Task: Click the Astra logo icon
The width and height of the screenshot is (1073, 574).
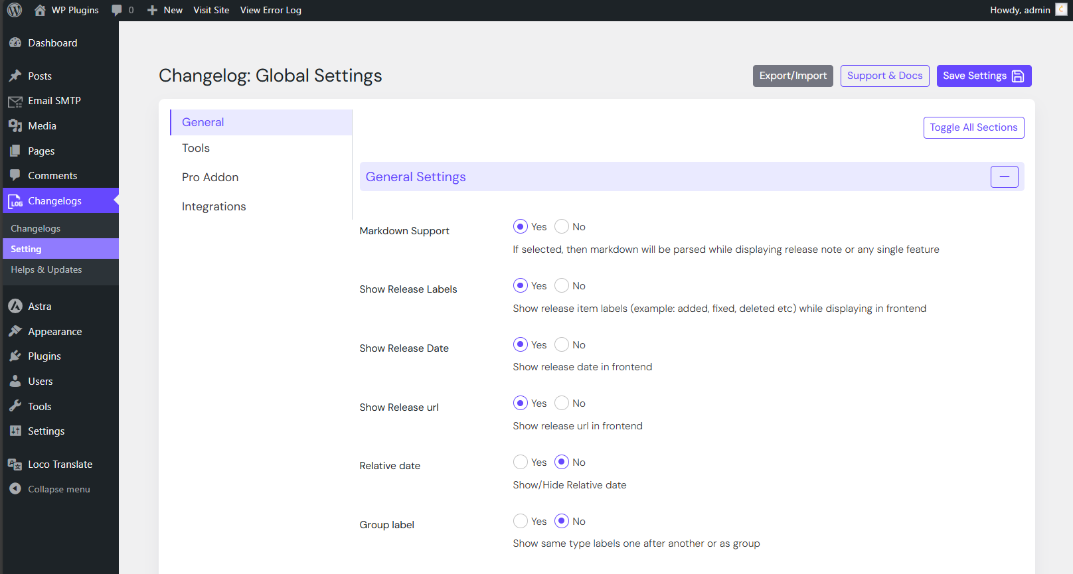Action: click(15, 306)
